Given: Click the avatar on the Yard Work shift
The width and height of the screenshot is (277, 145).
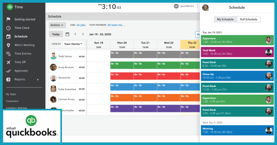Looking at the screenshot, I should pyautogui.click(x=269, y=52).
